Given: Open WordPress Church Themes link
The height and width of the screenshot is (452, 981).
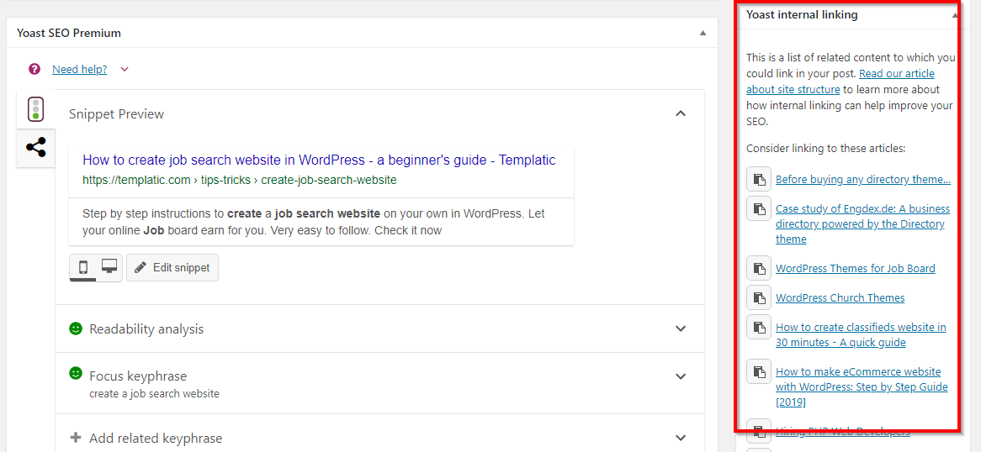Looking at the screenshot, I should click(x=840, y=297).
